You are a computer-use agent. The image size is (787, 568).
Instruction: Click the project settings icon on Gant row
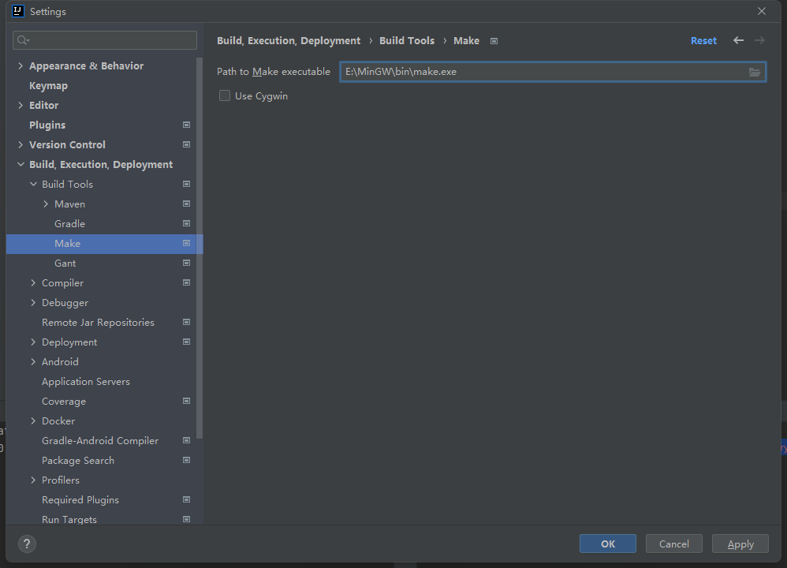(186, 263)
